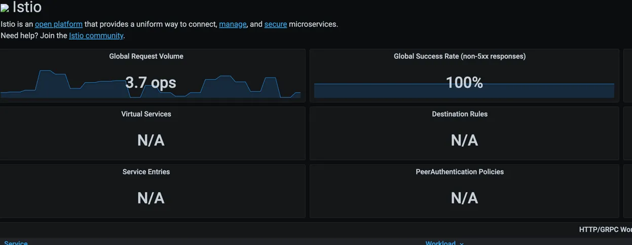Visit the Istio community link
Viewport: 632px width, 245px height.
click(x=96, y=36)
